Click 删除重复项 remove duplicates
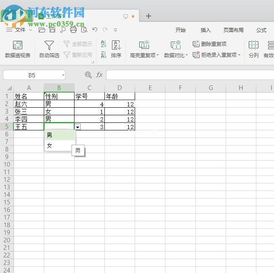Screen dimensions: 274x273 tap(210, 44)
